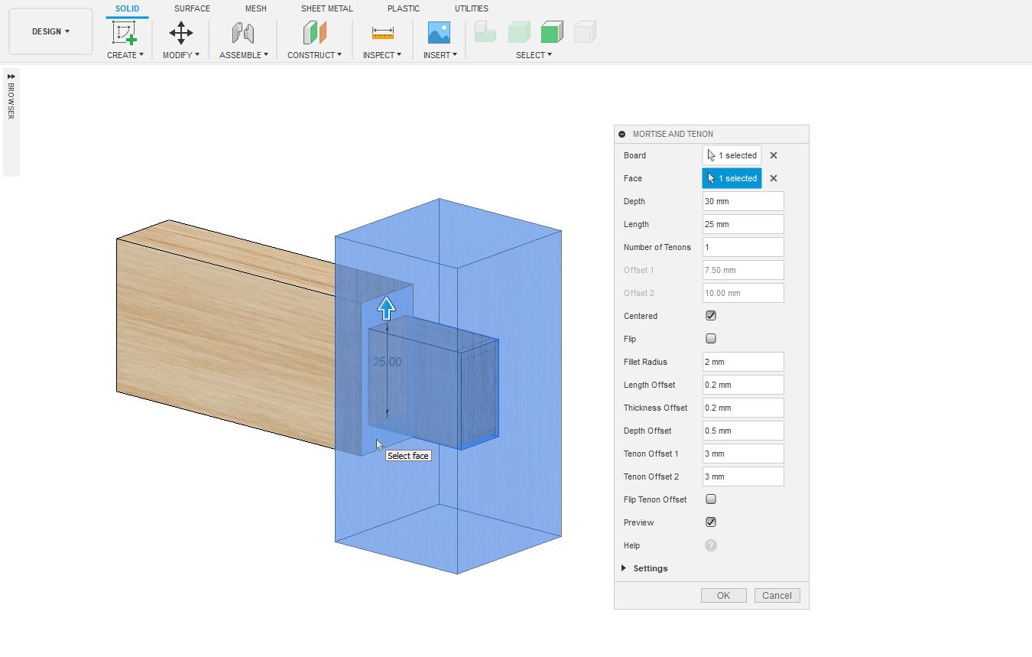1032x657 pixels.
Task: Click the Cancel button
Action: 777,596
